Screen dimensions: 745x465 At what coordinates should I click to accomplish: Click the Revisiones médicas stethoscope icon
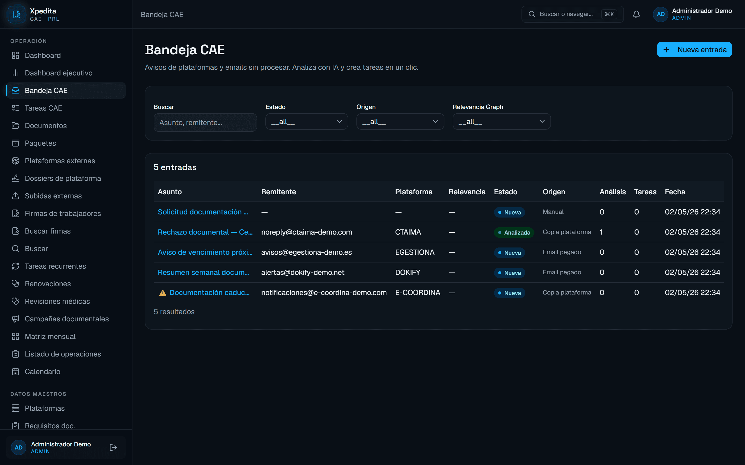coord(16,301)
